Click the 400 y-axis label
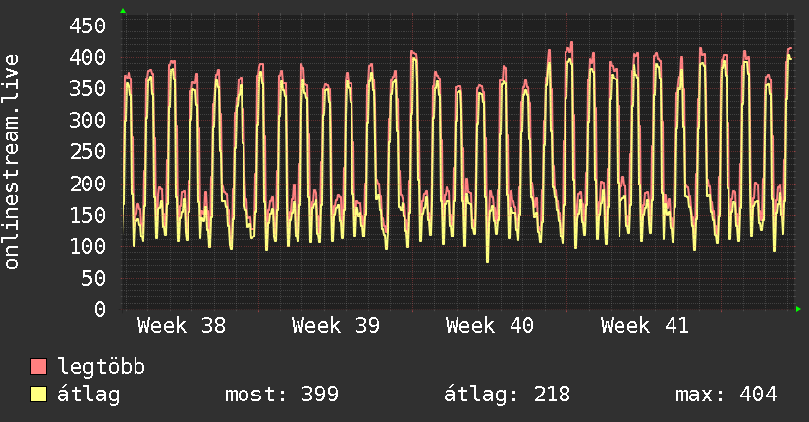This screenshot has width=809, height=422. coord(87,57)
